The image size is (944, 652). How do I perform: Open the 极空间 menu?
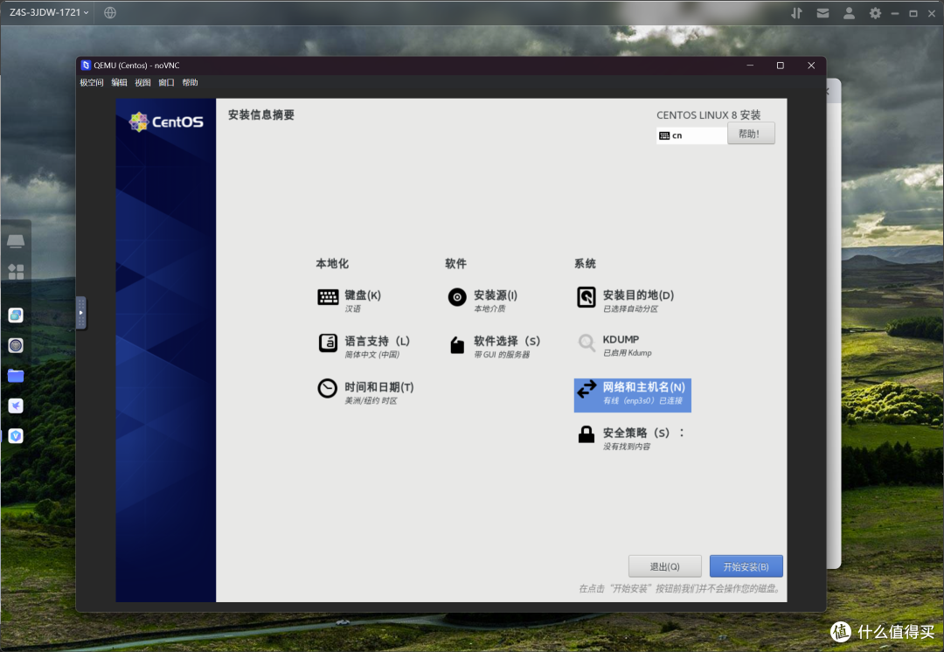[92, 82]
